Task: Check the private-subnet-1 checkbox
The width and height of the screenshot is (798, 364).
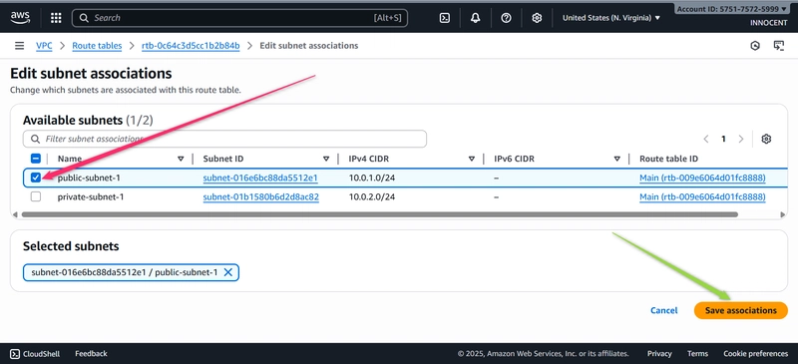Action: 36,196
